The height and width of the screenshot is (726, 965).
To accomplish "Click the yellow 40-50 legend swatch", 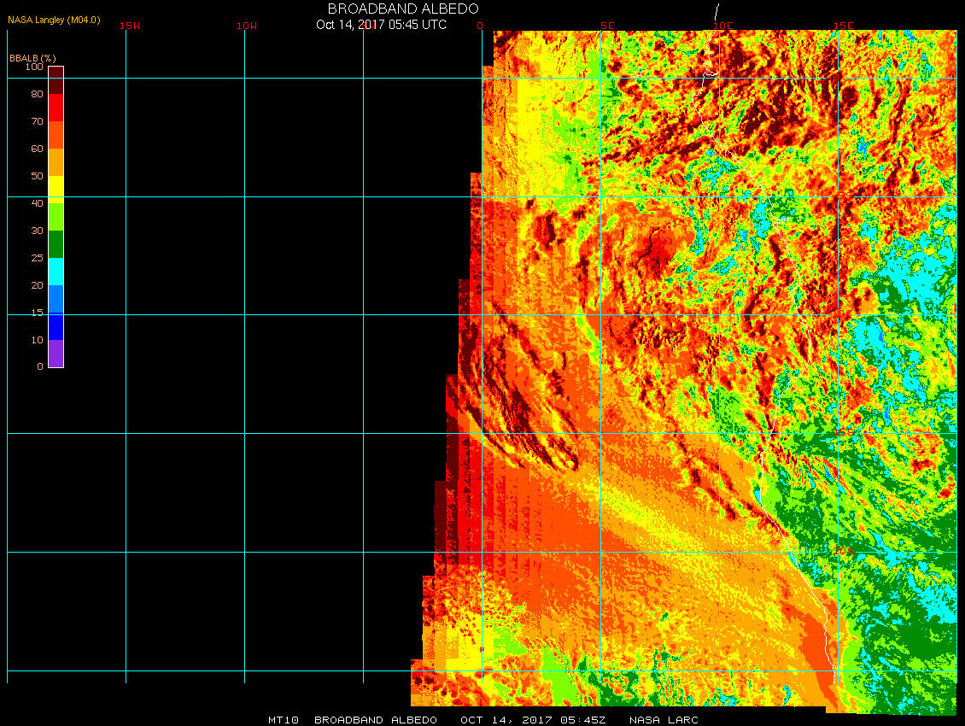I will 56,190.
